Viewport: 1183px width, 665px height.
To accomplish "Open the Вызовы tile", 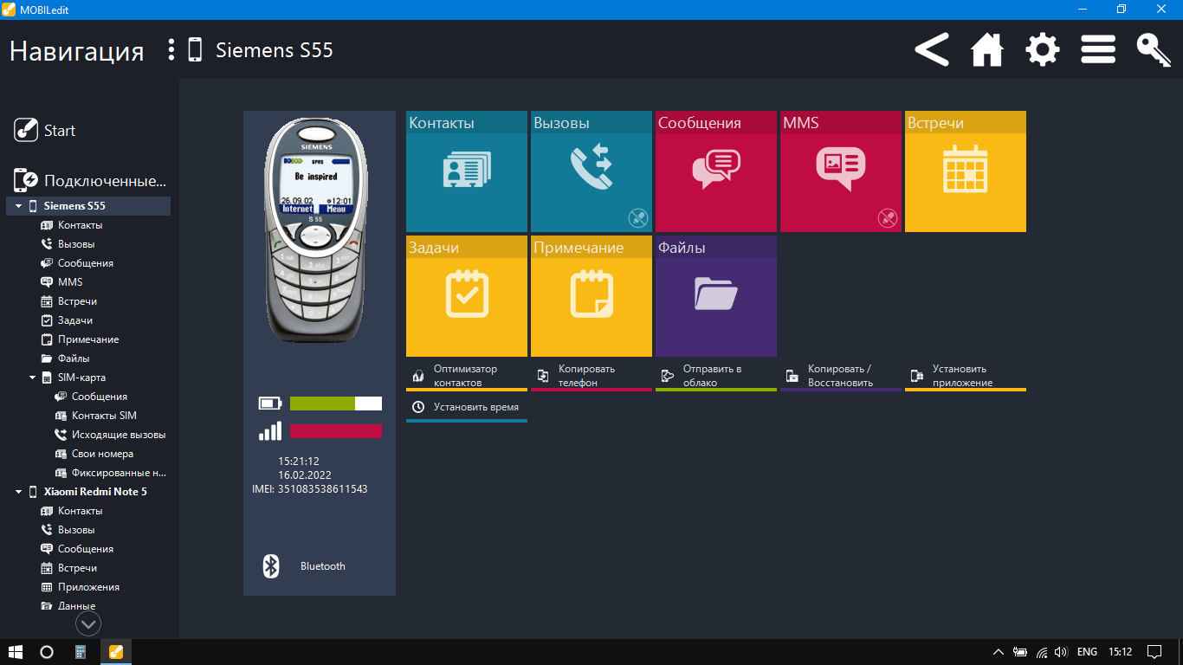I will click(x=591, y=171).
